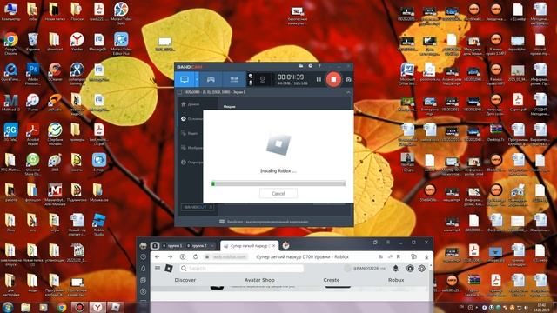Open Avatar Shop on Roblox site
The height and width of the screenshot is (313, 557).
(x=259, y=280)
